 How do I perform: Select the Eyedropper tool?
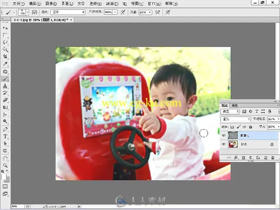[x=5, y=64]
